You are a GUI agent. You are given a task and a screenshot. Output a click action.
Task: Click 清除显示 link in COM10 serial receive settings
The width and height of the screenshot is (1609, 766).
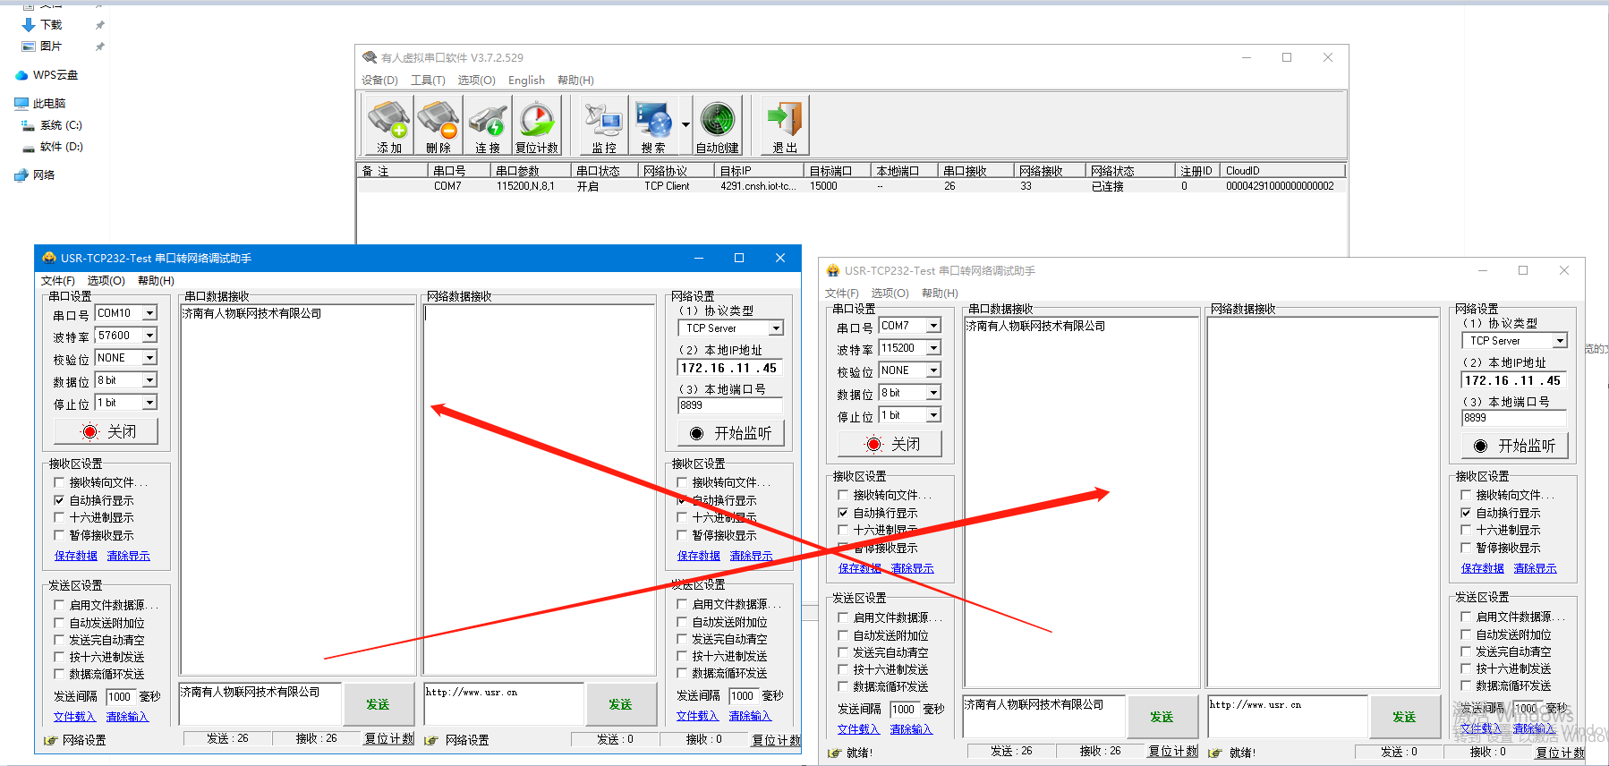point(128,557)
